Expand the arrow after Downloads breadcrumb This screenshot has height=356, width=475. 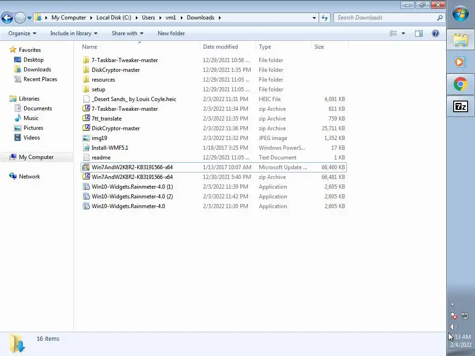click(219, 18)
